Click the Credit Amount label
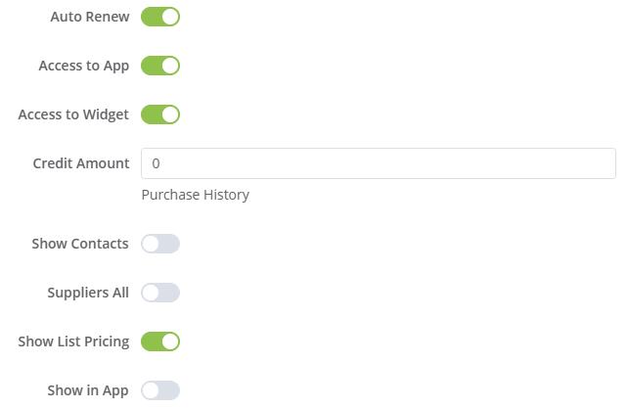This screenshot has height=409, width=628. [81, 163]
